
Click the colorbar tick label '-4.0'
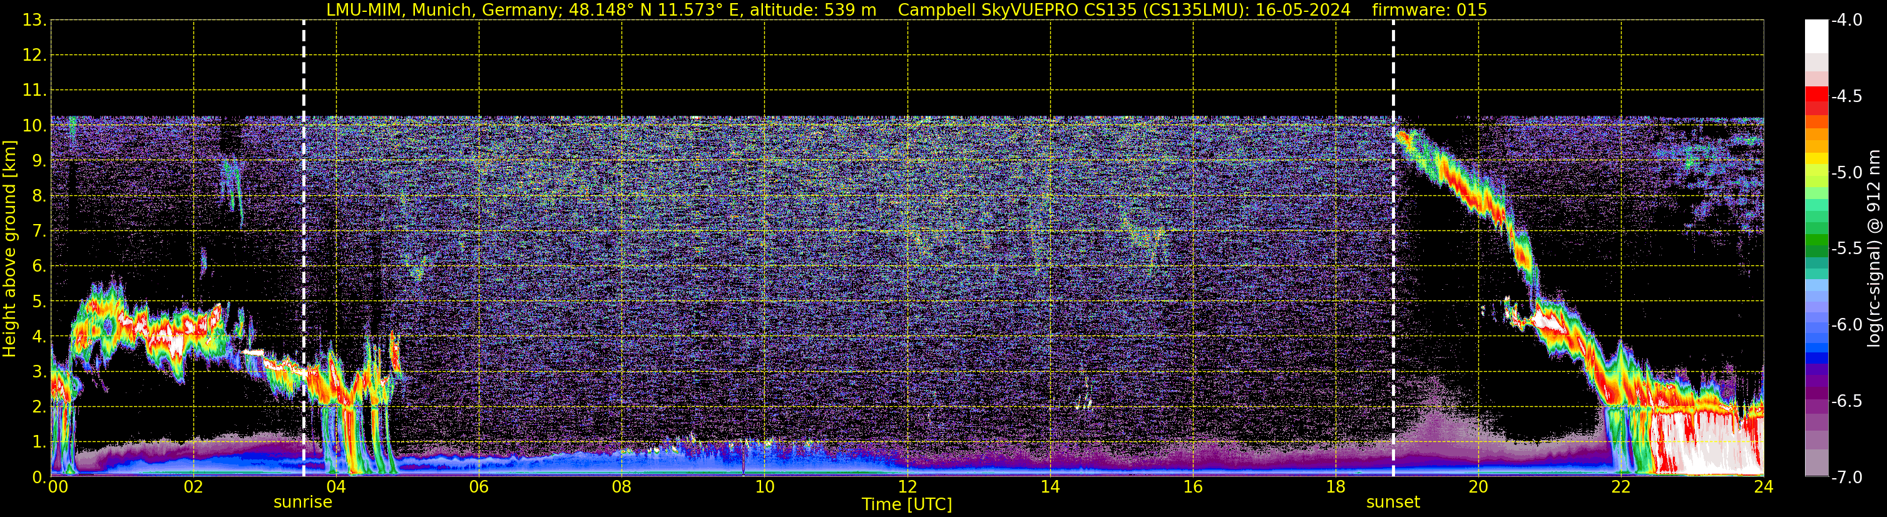pos(1847,21)
